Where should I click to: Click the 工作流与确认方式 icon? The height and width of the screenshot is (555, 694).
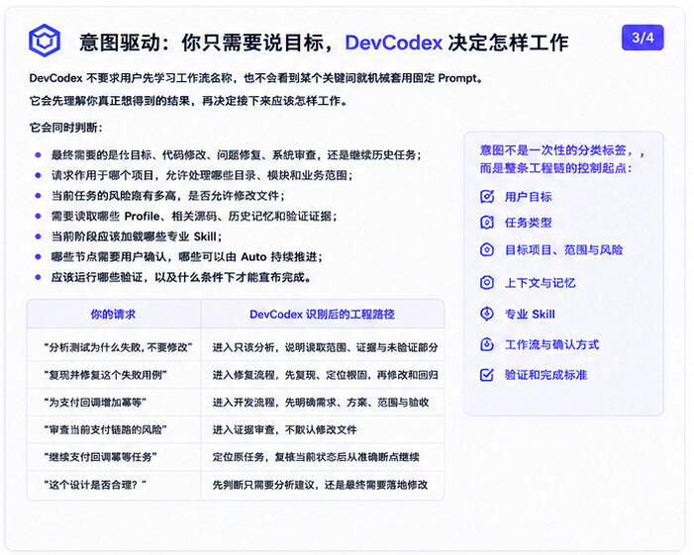pyautogui.click(x=487, y=344)
